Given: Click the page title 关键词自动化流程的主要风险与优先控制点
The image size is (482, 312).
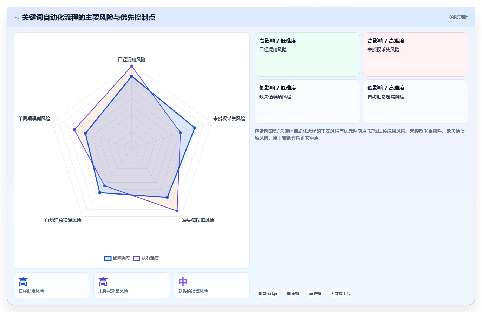Looking at the screenshot, I should click(x=89, y=17).
